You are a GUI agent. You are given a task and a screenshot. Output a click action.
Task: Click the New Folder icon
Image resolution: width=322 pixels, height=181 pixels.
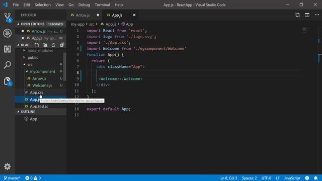(x=45, y=45)
